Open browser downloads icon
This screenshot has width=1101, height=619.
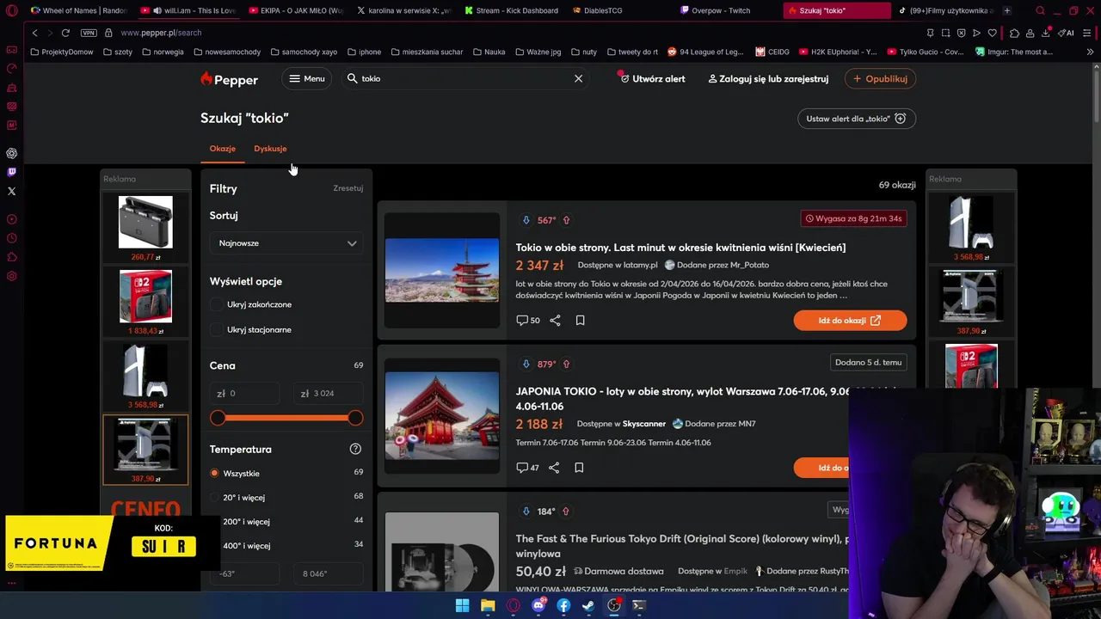click(1046, 33)
